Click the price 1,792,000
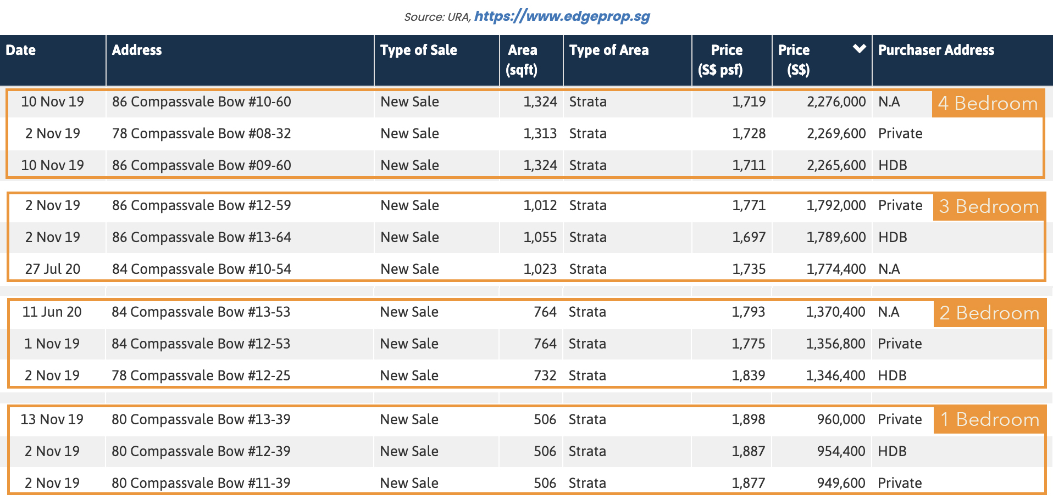Image resolution: width=1053 pixels, height=500 pixels. 836,205
